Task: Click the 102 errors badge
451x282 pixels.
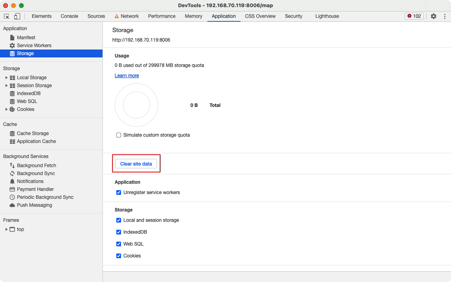Action: pos(414,16)
